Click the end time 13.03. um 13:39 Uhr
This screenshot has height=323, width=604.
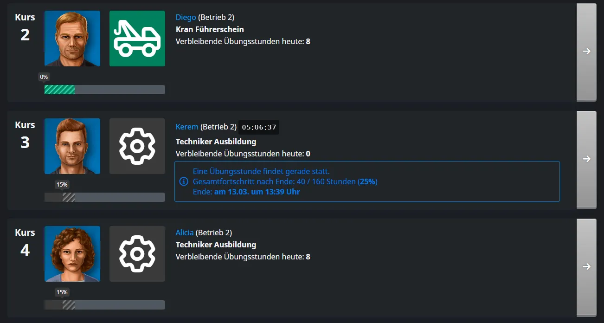[257, 192]
